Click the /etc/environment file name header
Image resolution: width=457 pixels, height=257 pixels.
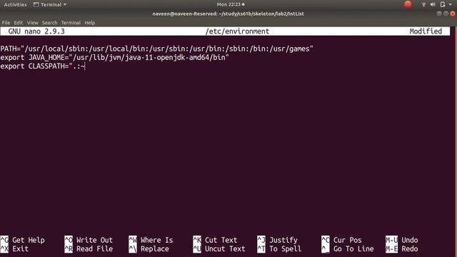[237, 31]
